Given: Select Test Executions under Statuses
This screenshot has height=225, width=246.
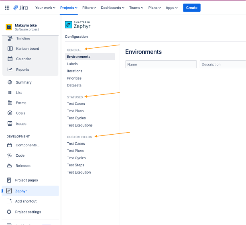Looking at the screenshot, I should [79, 125].
